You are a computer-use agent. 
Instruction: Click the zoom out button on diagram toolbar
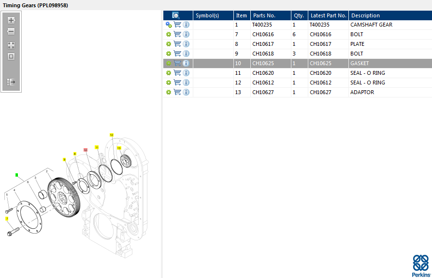[x=11, y=31]
